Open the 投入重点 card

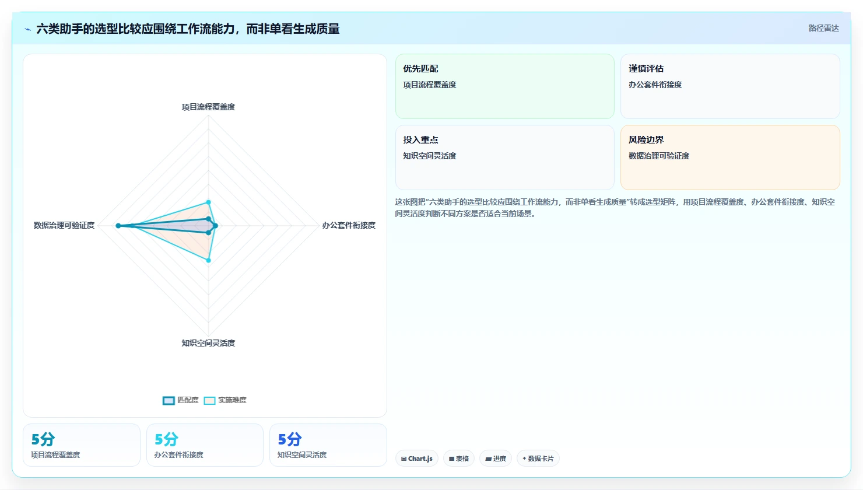tap(505, 157)
